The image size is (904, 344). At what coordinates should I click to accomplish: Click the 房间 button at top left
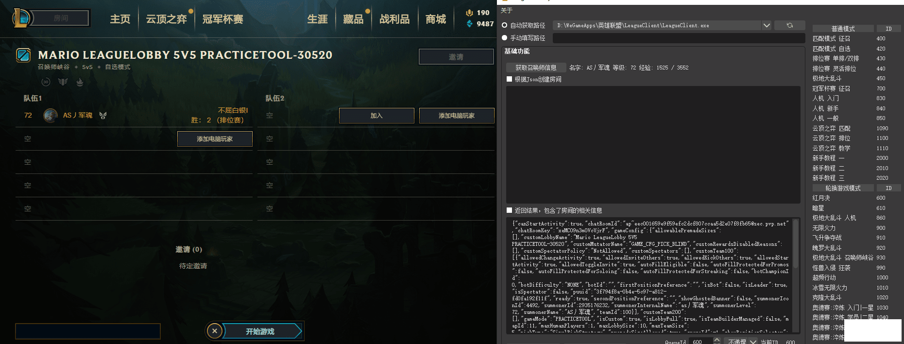(x=61, y=18)
